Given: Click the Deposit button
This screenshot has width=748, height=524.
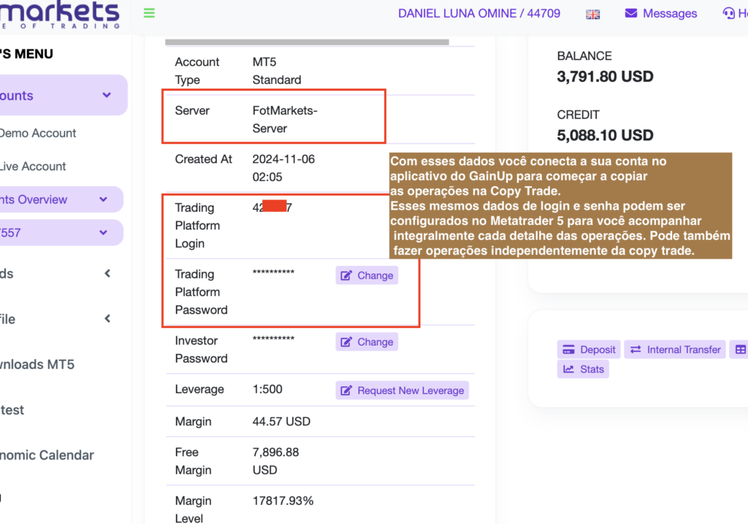Looking at the screenshot, I should (x=589, y=349).
